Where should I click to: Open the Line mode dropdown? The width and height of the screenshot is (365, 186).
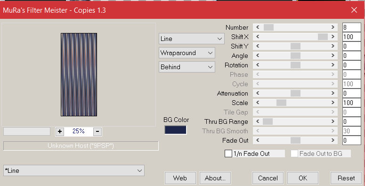pyautogui.click(x=191, y=39)
